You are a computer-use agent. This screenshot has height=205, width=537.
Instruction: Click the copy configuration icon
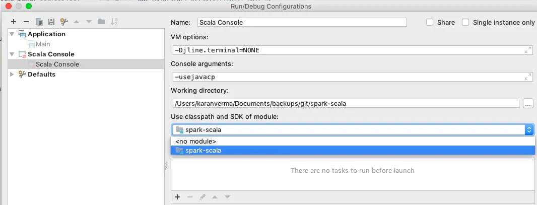(39, 22)
